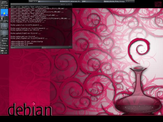Click the Speicher memory meter
The image size is (163, 122).
4,40
